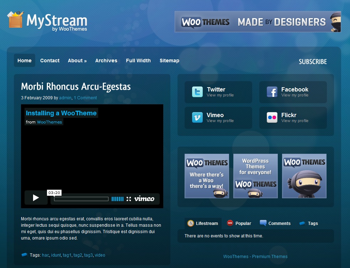350x268 pixels.
Task: Click the '3 February 2009' post date
Action: click(x=37, y=98)
